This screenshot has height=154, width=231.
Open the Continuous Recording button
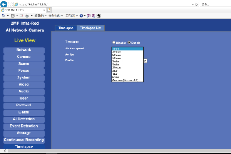tap(24, 140)
